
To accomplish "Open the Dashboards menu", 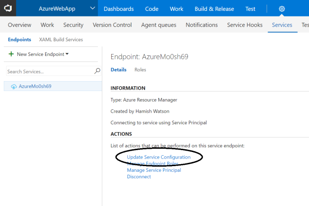I will pyautogui.click(x=118, y=9).
